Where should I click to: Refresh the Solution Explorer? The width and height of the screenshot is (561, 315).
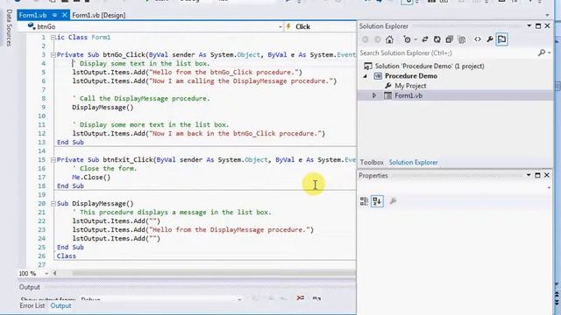(x=437, y=39)
